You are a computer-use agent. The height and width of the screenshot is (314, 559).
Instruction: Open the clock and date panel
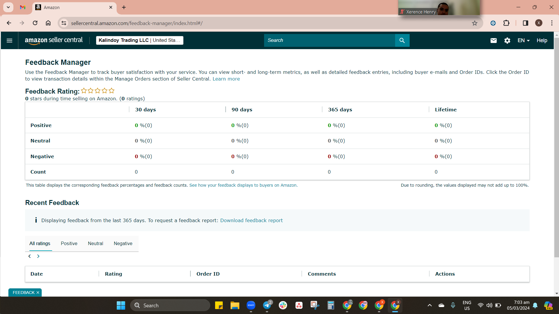point(518,305)
